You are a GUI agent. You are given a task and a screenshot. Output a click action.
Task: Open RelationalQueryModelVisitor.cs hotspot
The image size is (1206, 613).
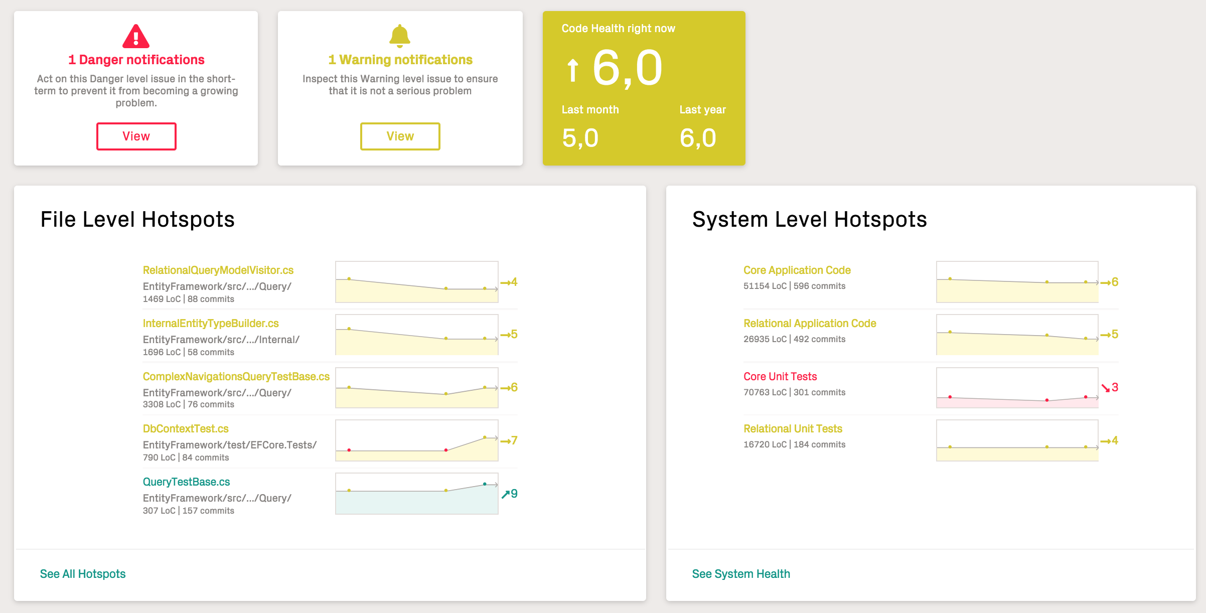pos(218,270)
